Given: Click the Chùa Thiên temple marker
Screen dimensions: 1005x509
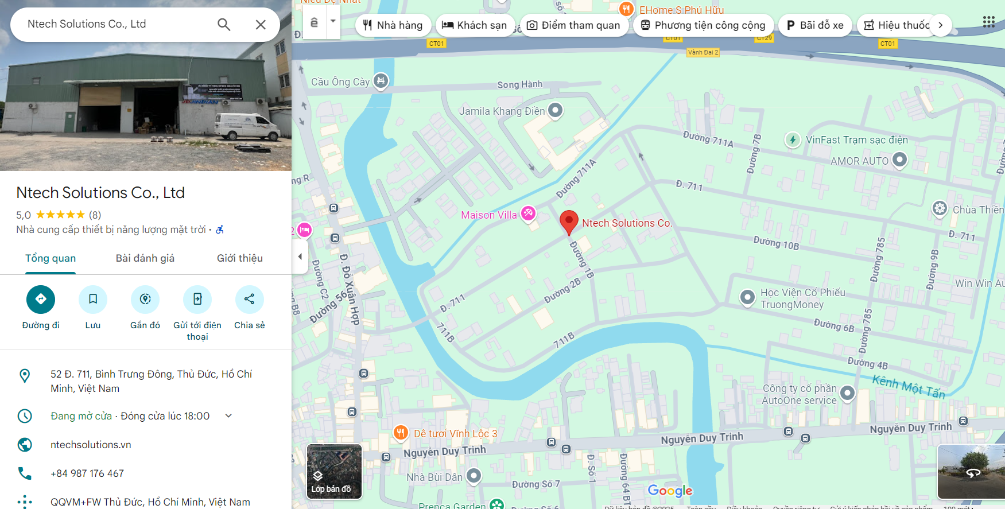Looking at the screenshot, I should pos(940,209).
